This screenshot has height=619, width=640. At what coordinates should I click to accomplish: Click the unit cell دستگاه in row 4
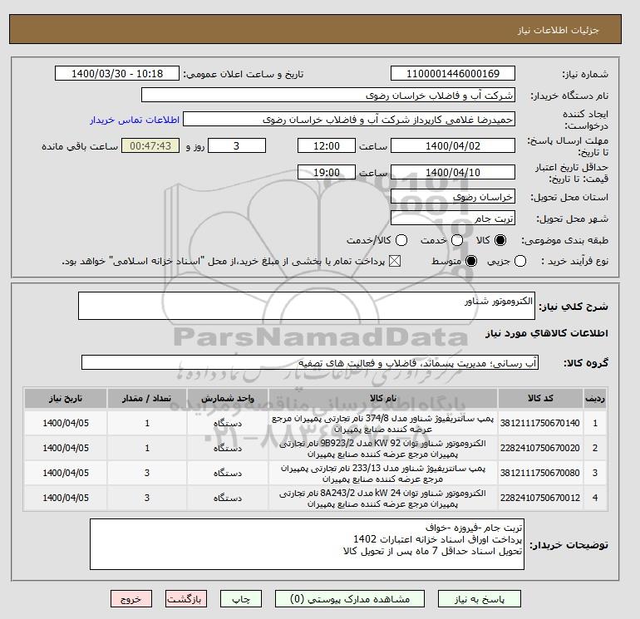click(x=228, y=498)
